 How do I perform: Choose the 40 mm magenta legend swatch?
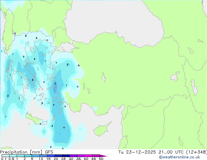(x=88, y=156)
